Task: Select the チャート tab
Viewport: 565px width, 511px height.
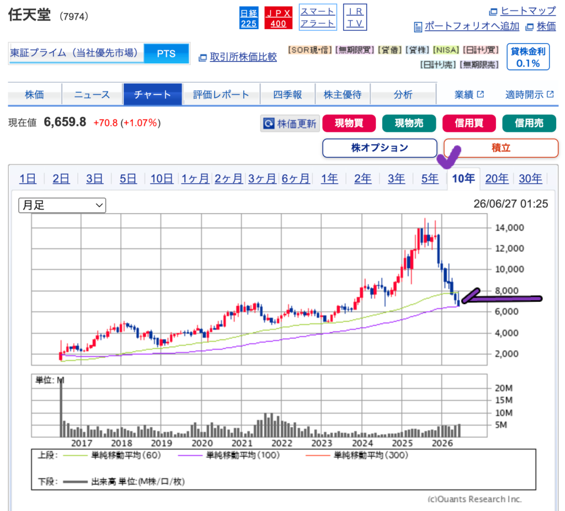Action: (152, 94)
